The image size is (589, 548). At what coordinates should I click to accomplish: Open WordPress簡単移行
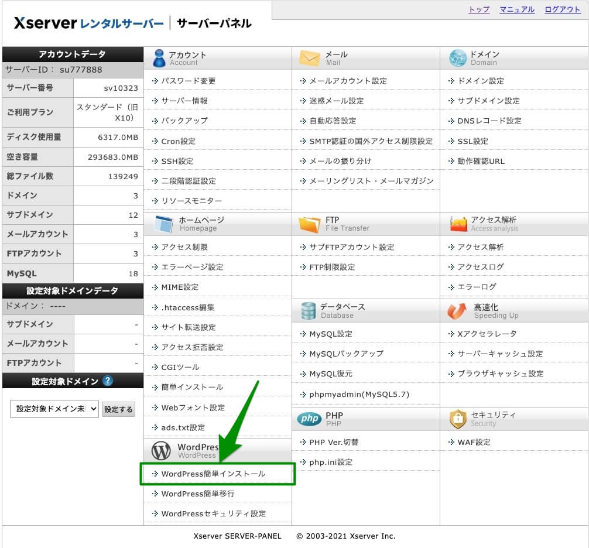pyautogui.click(x=198, y=494)
